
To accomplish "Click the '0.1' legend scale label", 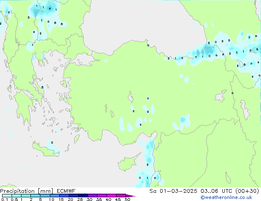I will [x=5, y=199].
